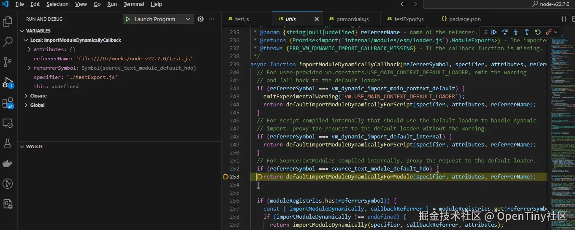Restart the debug session
The image size is (575, 230).
coord(537,32)
